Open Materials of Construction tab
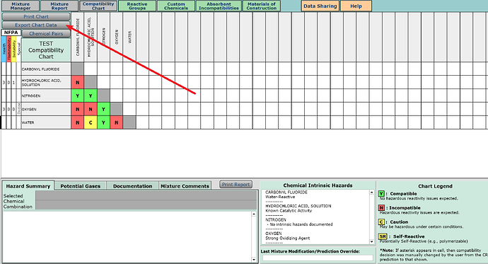488x264 pixels. (262, 6)
